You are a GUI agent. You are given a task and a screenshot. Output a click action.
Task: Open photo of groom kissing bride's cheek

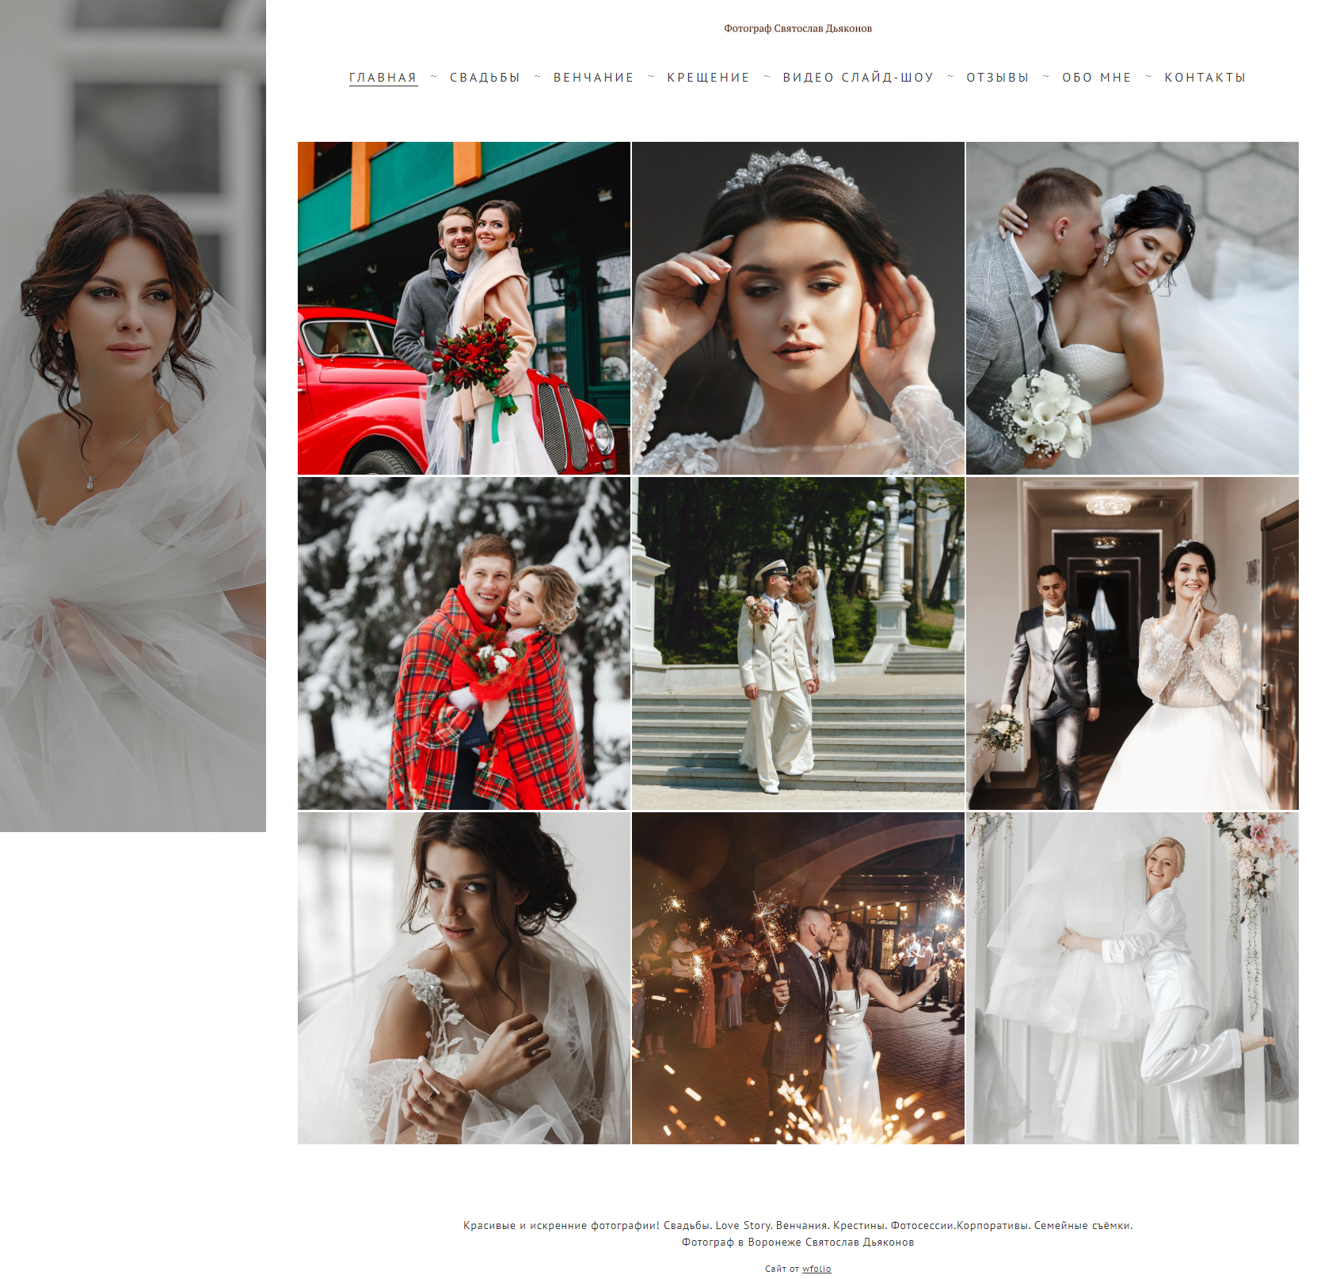click(1132, 308)
